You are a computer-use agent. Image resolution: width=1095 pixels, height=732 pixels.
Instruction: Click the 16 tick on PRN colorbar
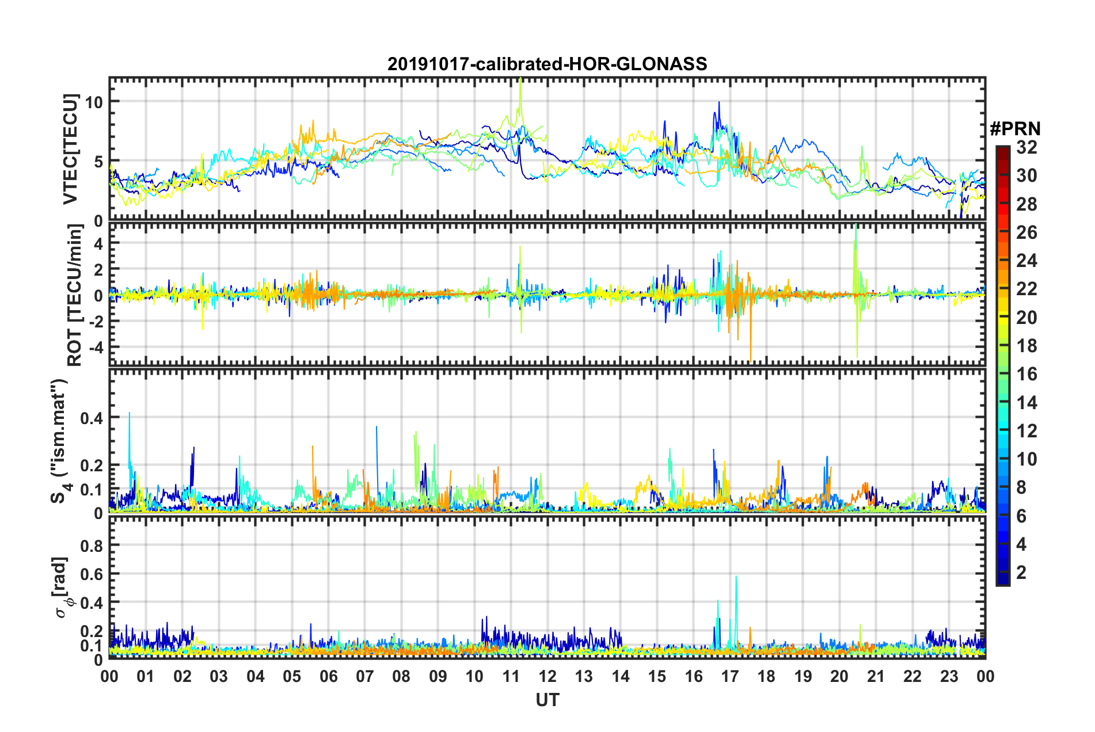tap(1026, 374)
